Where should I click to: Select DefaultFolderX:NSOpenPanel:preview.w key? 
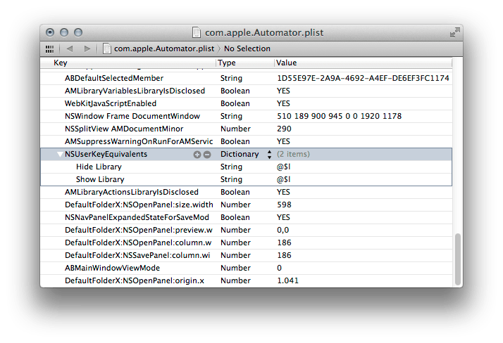coord(139,230)
